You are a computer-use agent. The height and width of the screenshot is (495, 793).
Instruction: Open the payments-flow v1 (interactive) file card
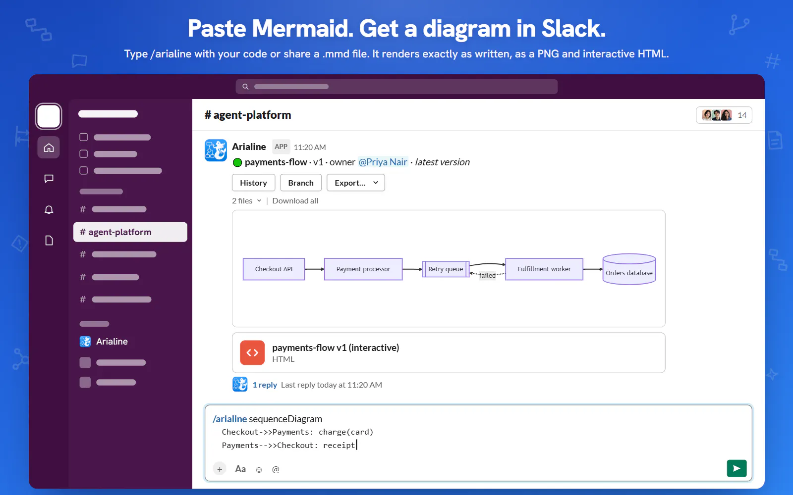449,352
